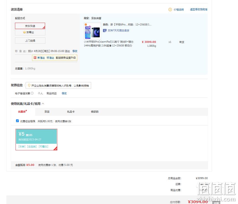This screenshot has width=238, height=204.
Task: Open the 领货码 tab
Action: point(95,112)
